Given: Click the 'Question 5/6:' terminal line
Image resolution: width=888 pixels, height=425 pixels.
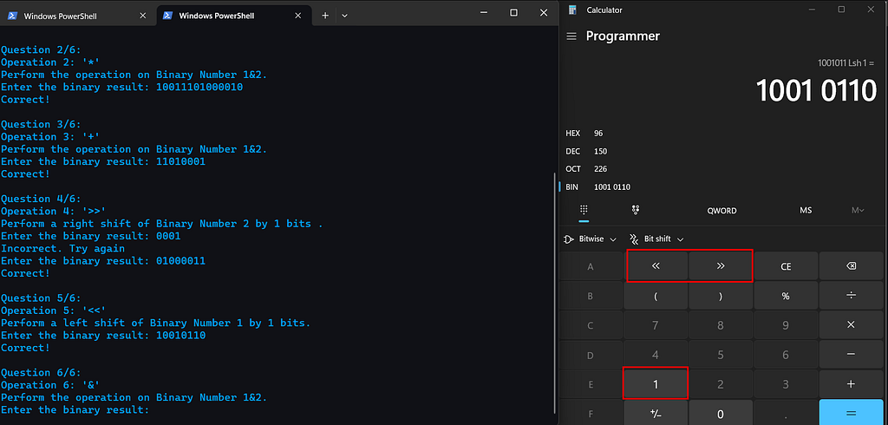Looking at the screenshot, I should 41,298.
